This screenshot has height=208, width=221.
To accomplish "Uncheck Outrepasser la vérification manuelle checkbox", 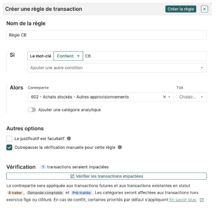I will [x=9, y=147].
